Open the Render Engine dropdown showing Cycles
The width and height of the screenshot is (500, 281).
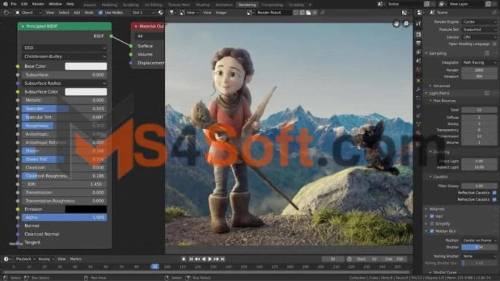click(479, 21)
